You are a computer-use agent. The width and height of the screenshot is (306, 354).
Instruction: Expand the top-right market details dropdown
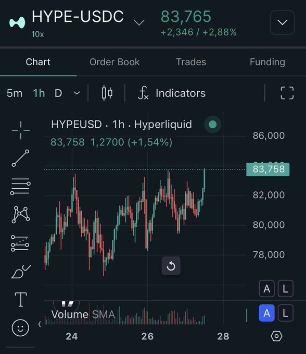[x=283, y=22]
